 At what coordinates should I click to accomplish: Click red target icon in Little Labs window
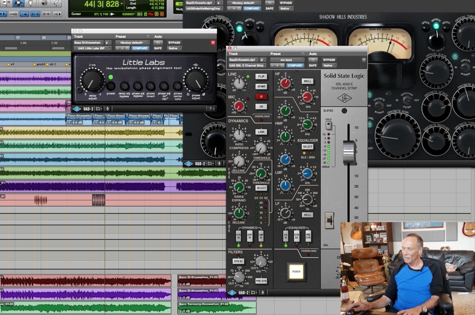[213, 42]
